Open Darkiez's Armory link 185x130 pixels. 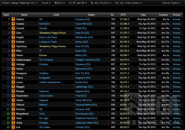pos(177,19)
